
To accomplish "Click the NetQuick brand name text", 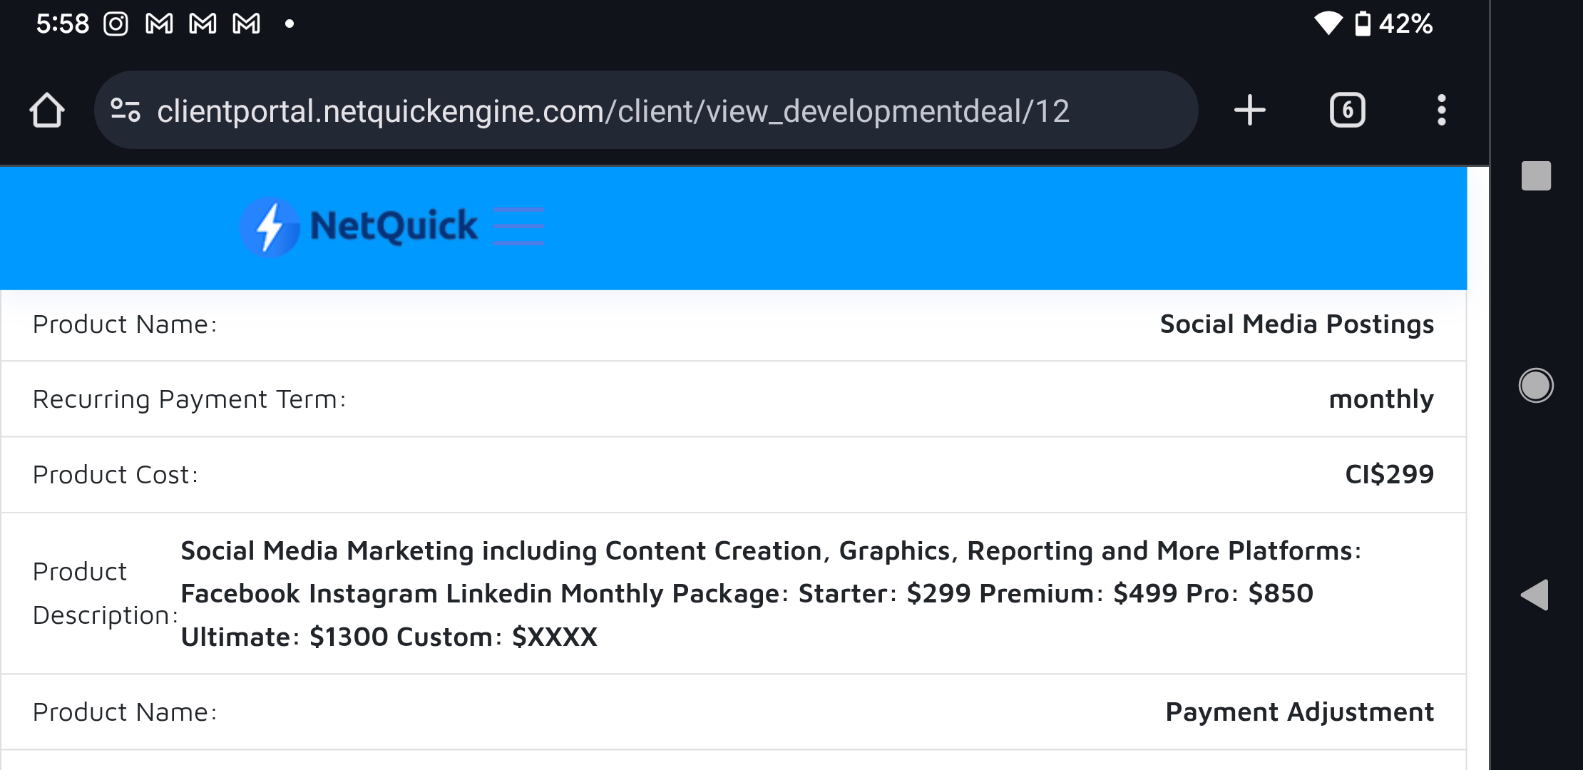I will point(394,226).
